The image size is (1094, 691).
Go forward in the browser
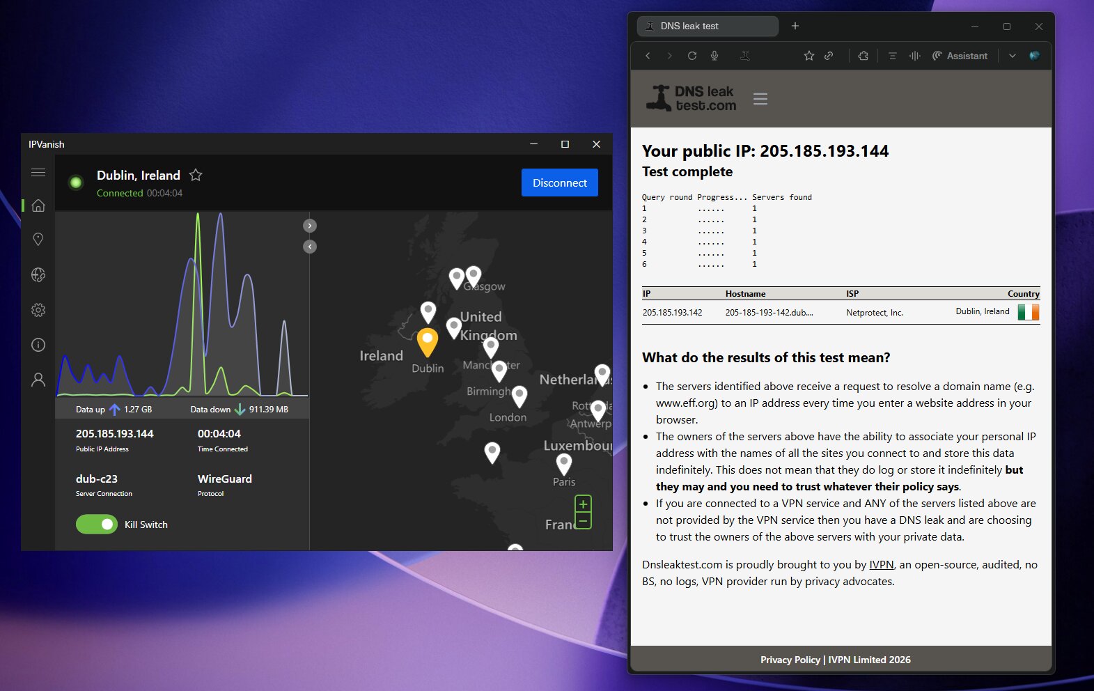670,56
